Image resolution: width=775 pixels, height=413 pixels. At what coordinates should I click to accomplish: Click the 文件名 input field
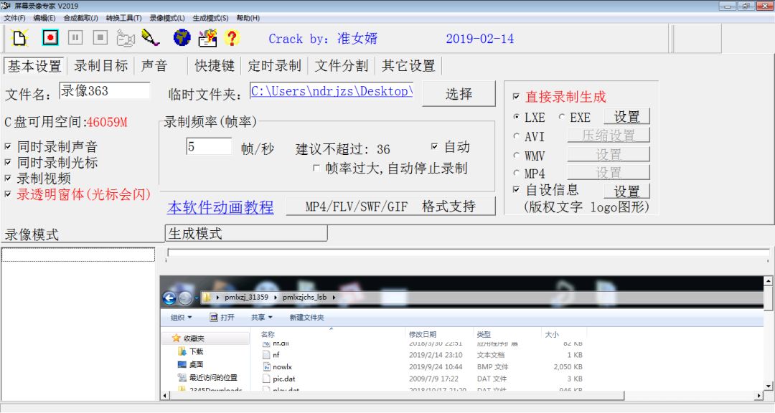(104, 91)
